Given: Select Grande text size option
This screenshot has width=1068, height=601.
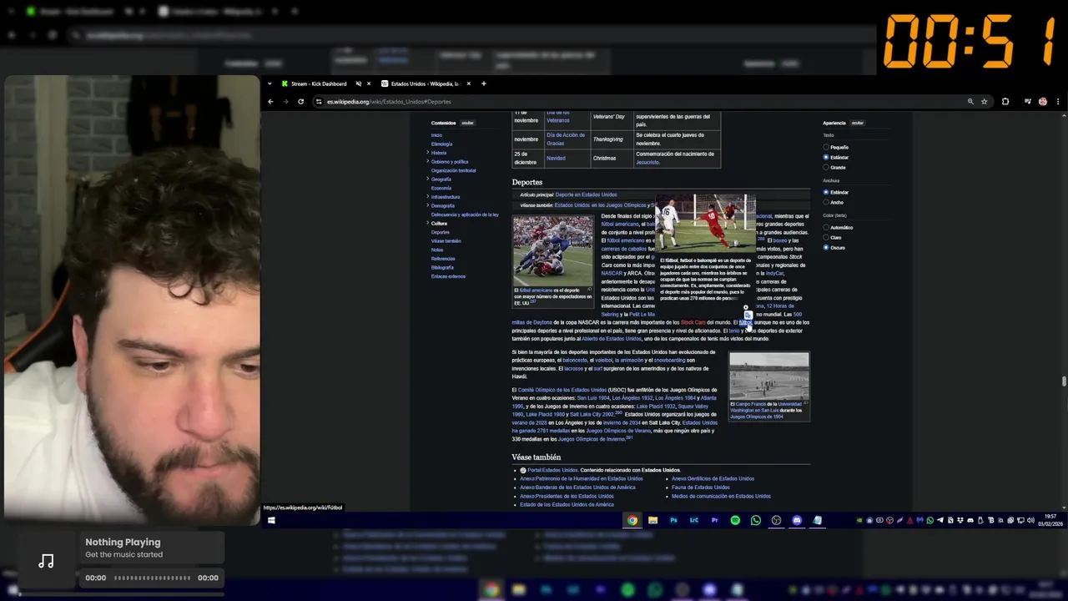Looking at the screenshot, I should [826, 167].
